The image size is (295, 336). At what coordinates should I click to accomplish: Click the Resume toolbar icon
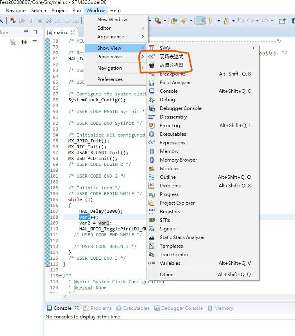click(x=22, y=21)
